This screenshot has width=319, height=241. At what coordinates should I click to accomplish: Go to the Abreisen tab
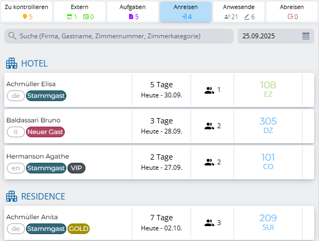pyautogui.click(x=292, y=11)
